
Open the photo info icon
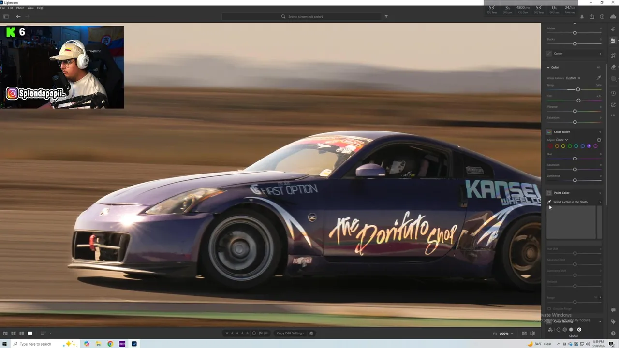tap(613, 333)
